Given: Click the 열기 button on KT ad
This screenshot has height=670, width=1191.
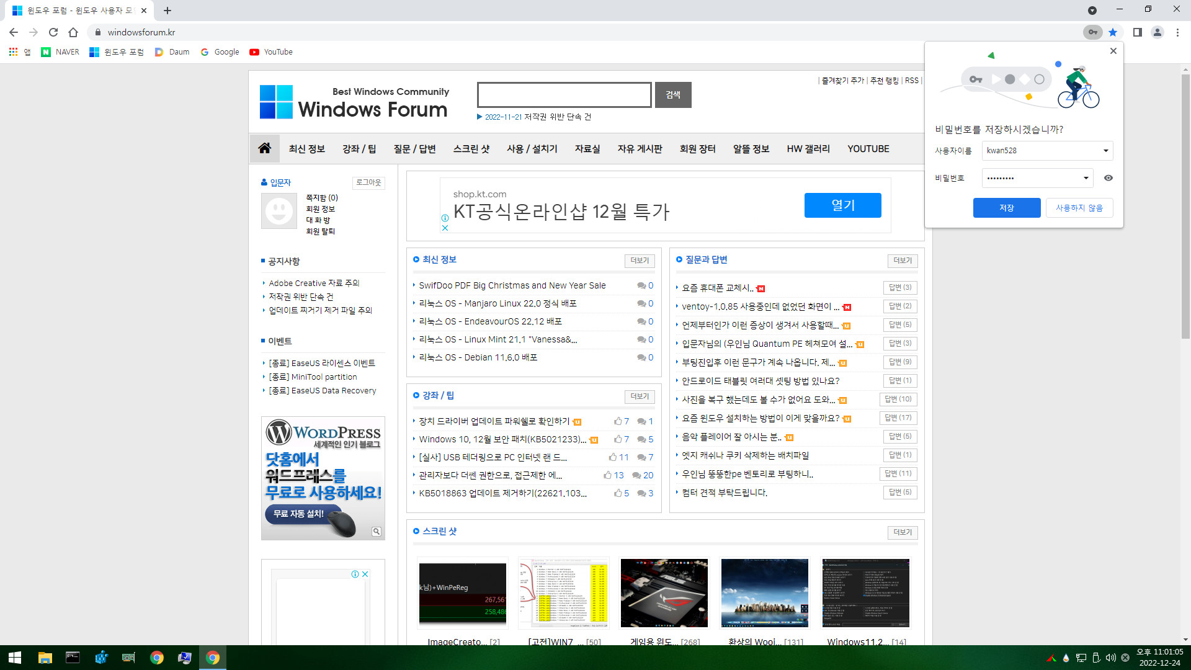Looking at the screenshot, I should pos(843,205).
